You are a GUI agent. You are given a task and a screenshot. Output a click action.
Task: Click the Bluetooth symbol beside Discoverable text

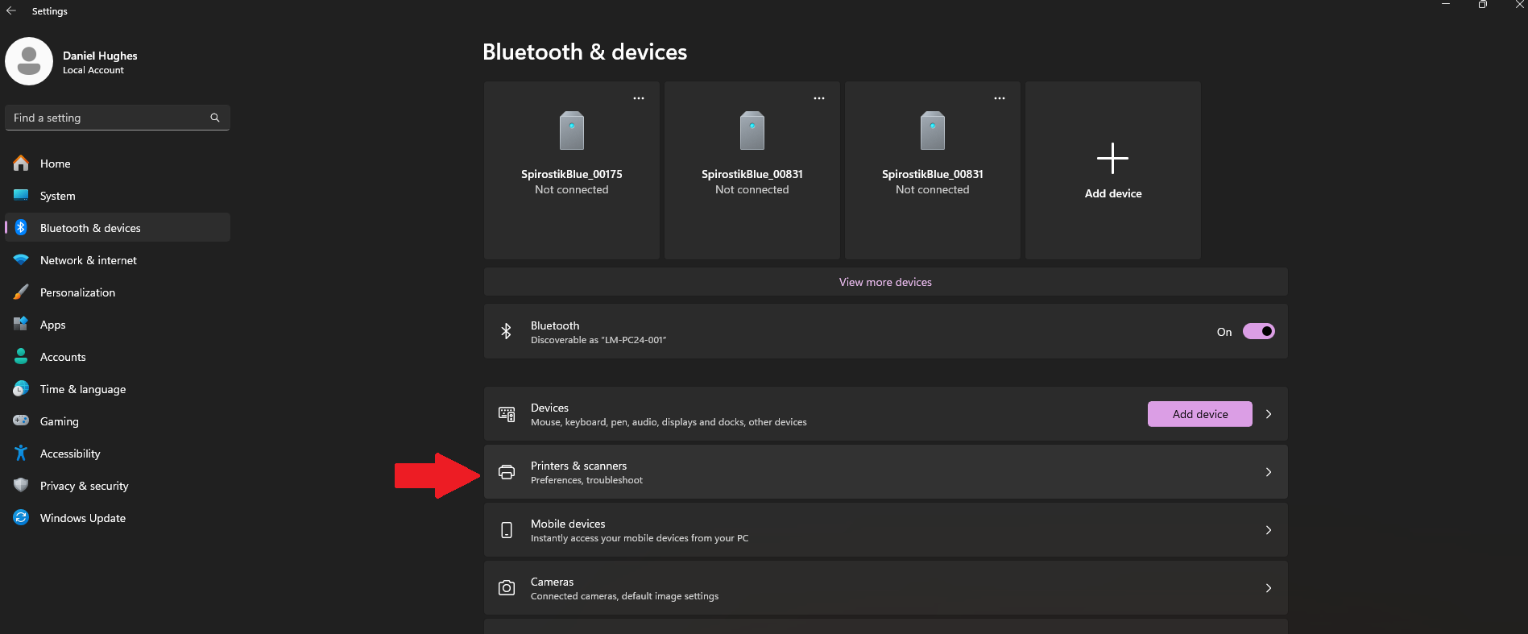coord(506,331)
